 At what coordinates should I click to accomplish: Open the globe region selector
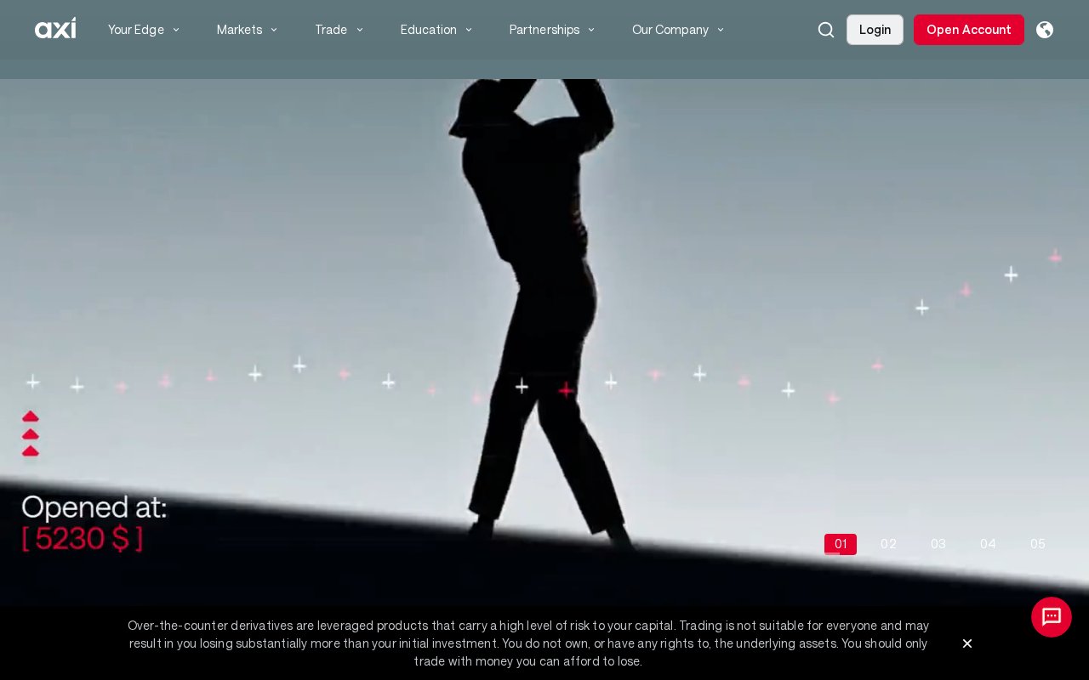(x=1045, y=30)
